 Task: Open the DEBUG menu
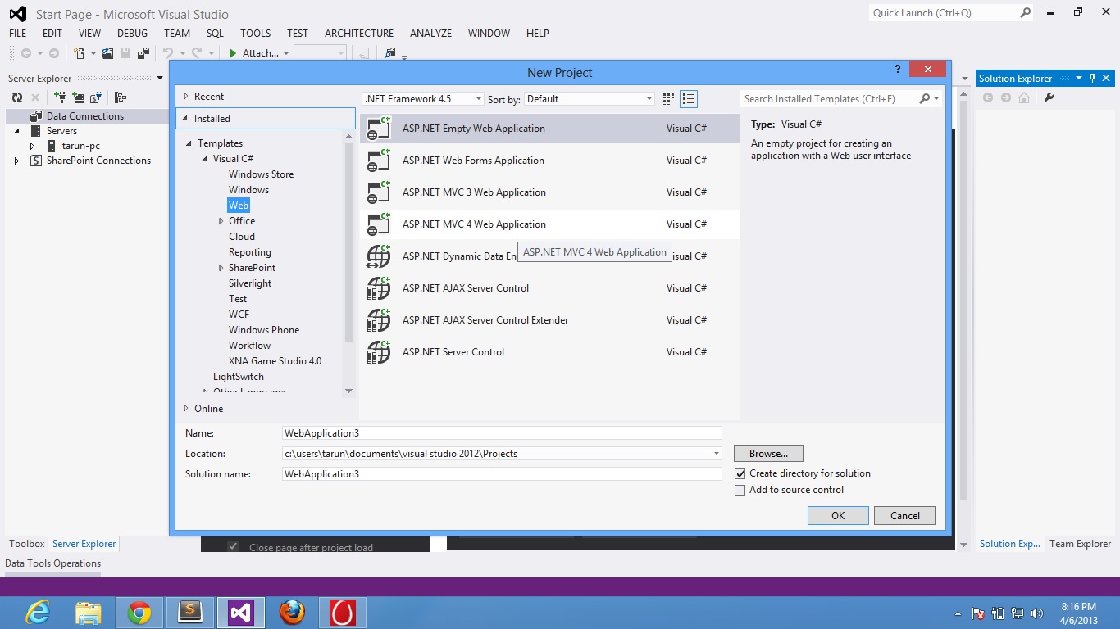pyautogui.click(x=132, y=34)
